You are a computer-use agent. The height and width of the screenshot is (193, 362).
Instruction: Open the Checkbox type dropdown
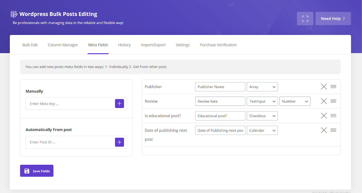click(262, 116)
